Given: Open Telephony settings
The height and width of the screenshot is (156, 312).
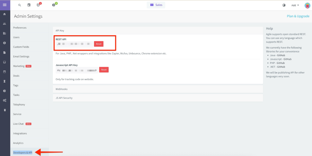Looking at the screenshot, I should 29,104.
